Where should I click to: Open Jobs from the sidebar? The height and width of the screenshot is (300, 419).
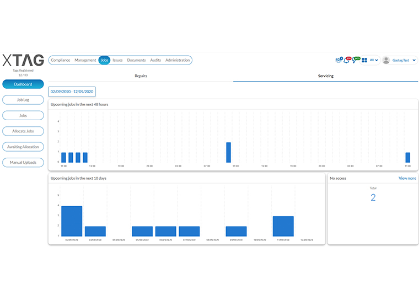pos(23,115)
